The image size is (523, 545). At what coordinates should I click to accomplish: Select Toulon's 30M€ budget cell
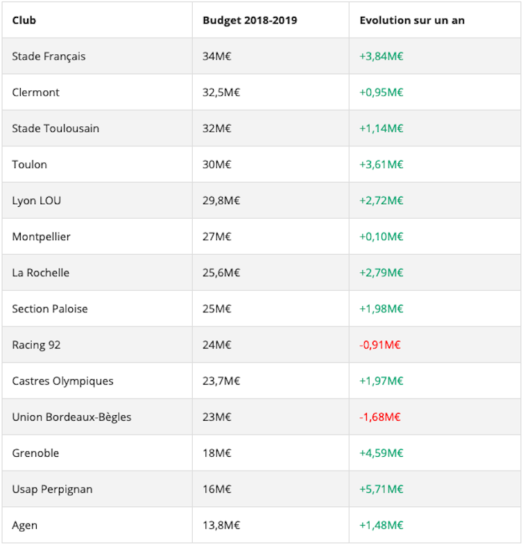coord(217,165)
